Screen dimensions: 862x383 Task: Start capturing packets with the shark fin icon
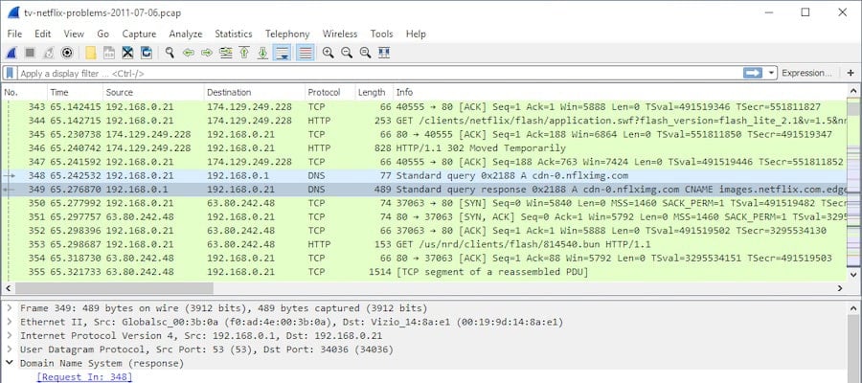[x=12, y=53]
